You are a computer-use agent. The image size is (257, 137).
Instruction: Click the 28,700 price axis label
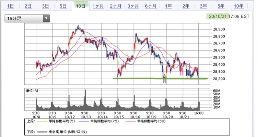click(x=219, y=43)
